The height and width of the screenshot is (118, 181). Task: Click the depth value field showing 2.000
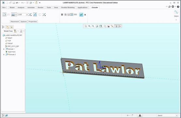coord(22,15)
